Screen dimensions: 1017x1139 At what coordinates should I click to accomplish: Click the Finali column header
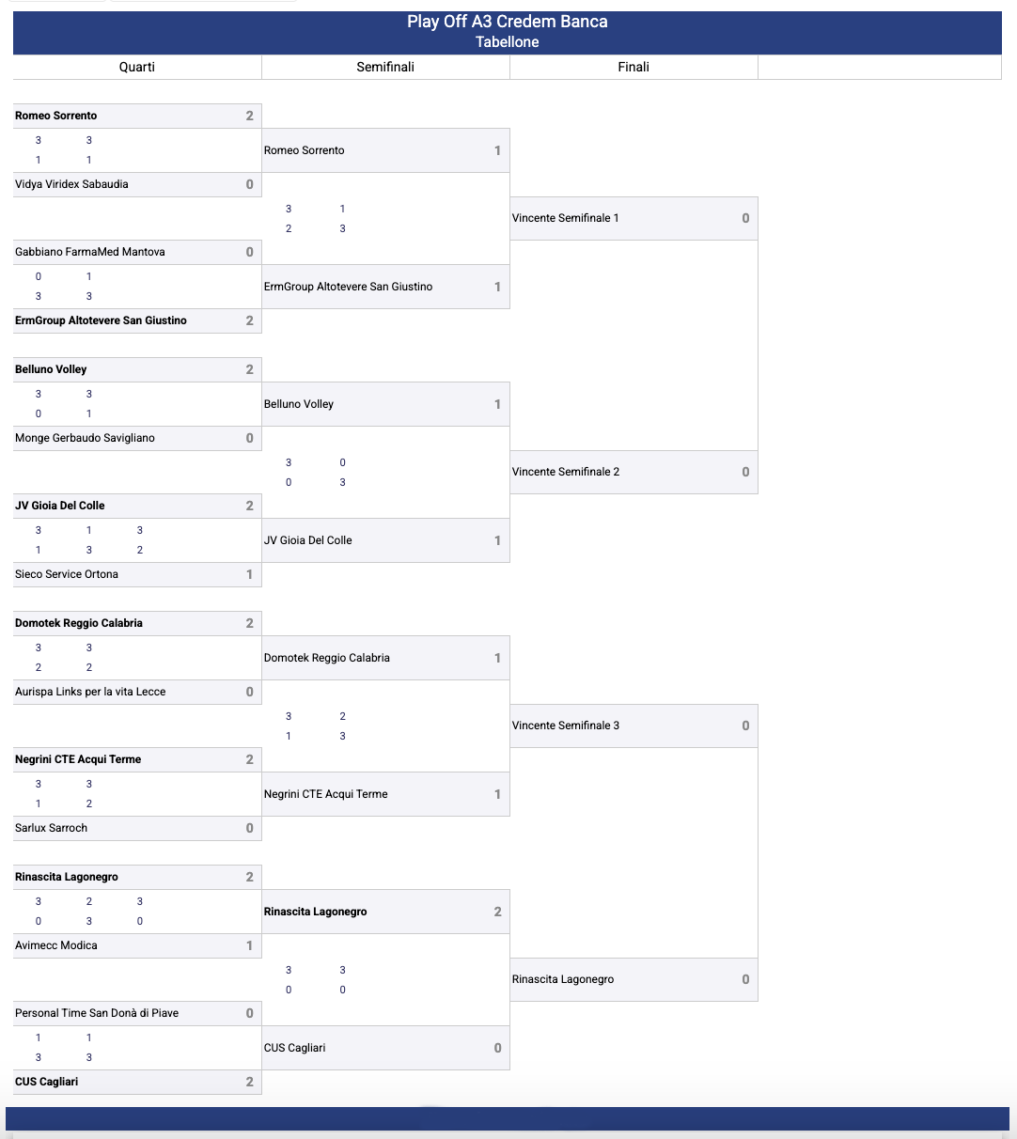[634, 67]
